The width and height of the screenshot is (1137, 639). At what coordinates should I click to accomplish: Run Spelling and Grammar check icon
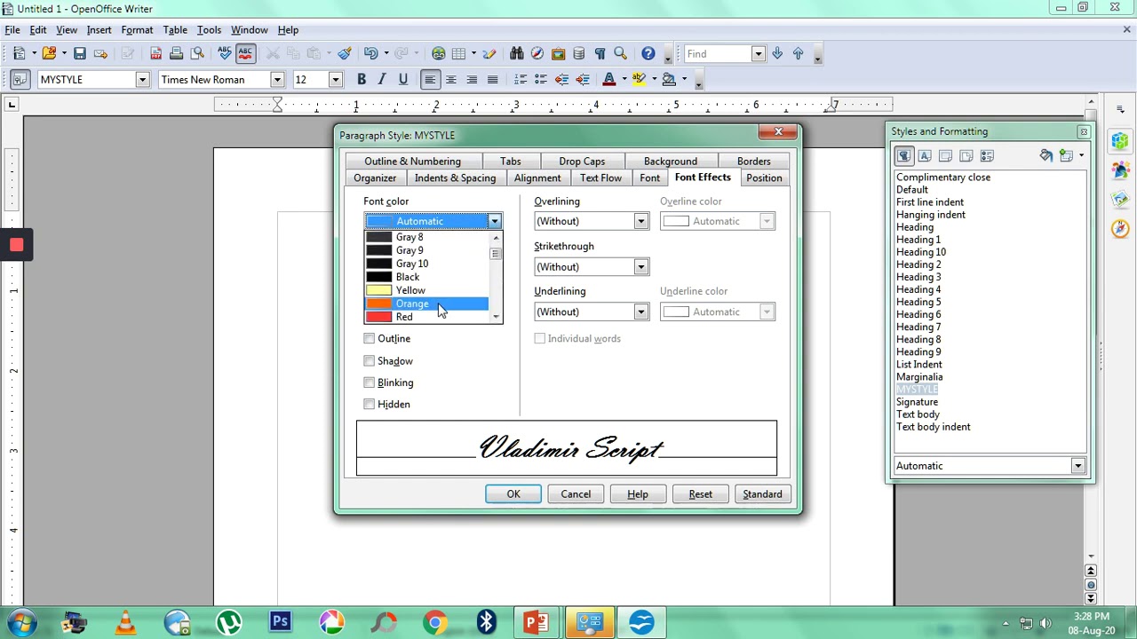pyautogui.click(x=225, y=54)
